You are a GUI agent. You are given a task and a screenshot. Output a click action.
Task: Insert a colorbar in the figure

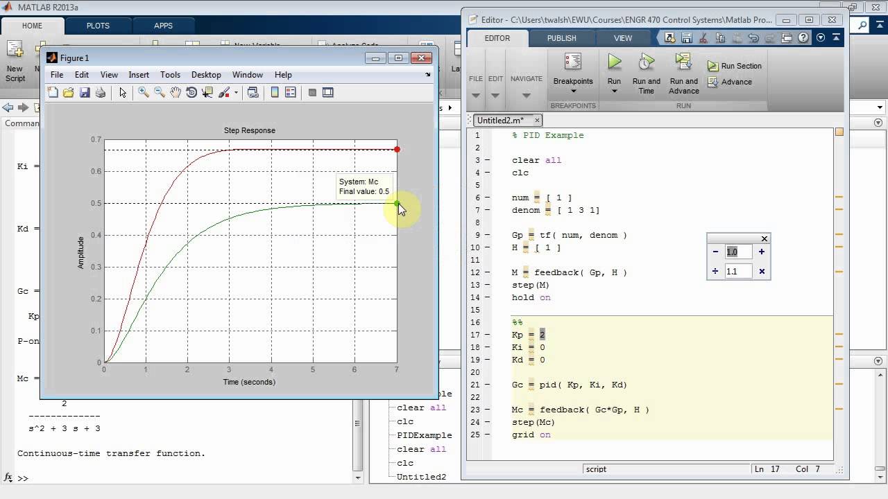tap(275, 92)
